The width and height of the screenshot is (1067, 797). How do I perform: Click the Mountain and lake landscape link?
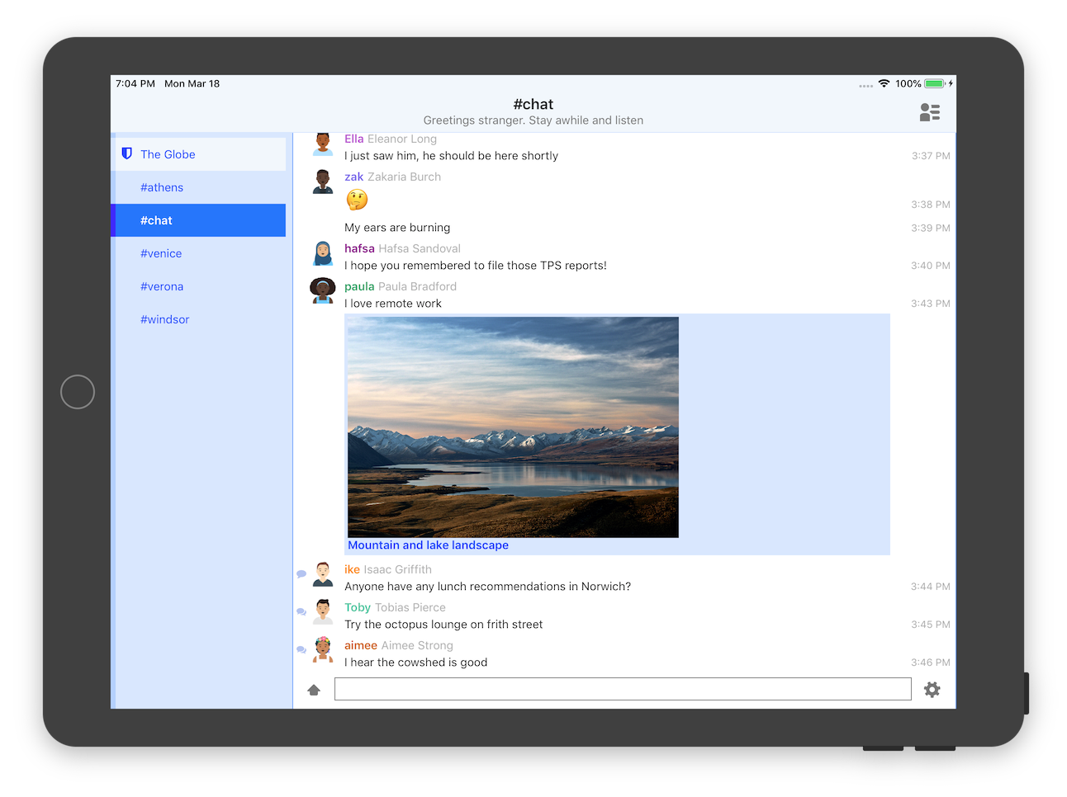tap(428, 545)
